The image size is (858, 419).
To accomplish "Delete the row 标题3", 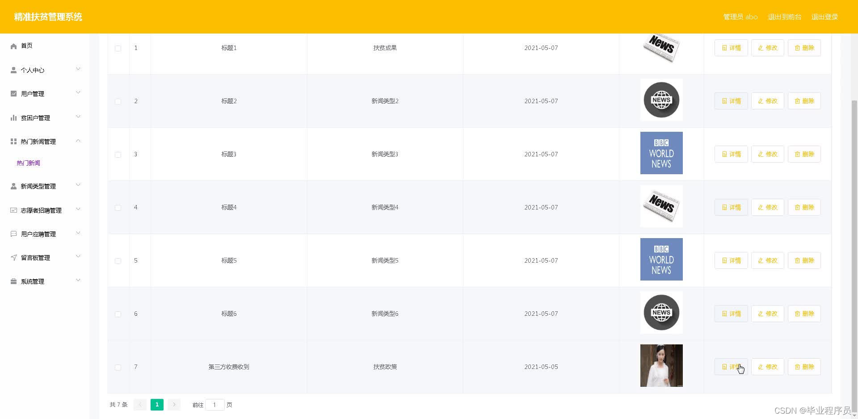I will pos(804,154).
